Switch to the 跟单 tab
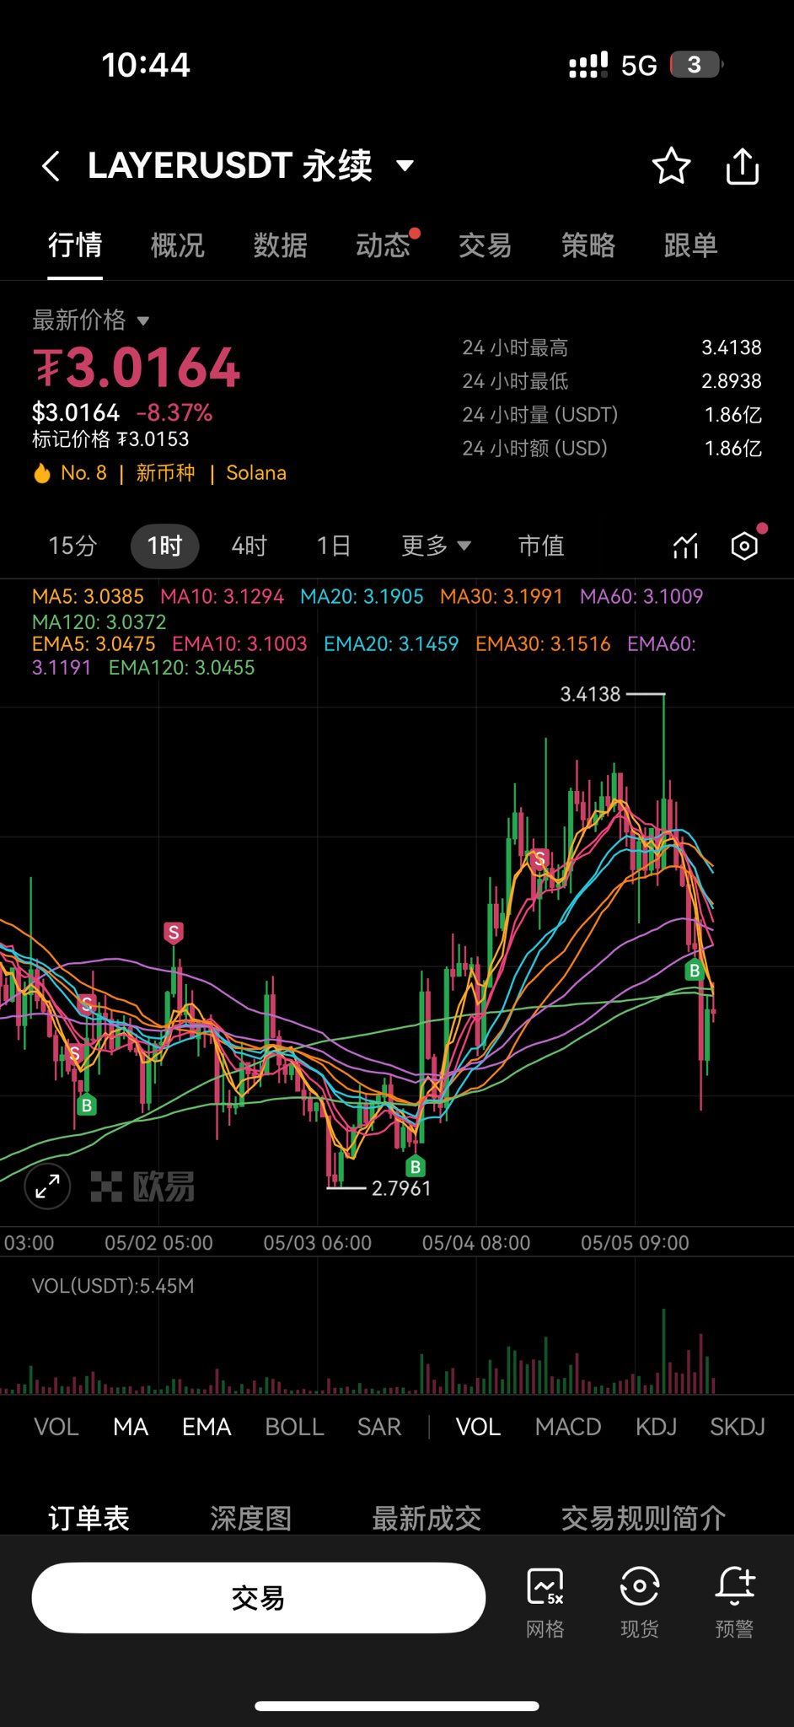 [691, 245]
